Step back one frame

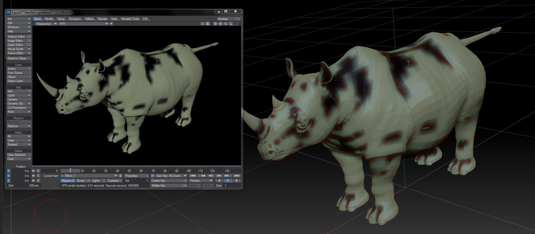[x=211, y=176]
